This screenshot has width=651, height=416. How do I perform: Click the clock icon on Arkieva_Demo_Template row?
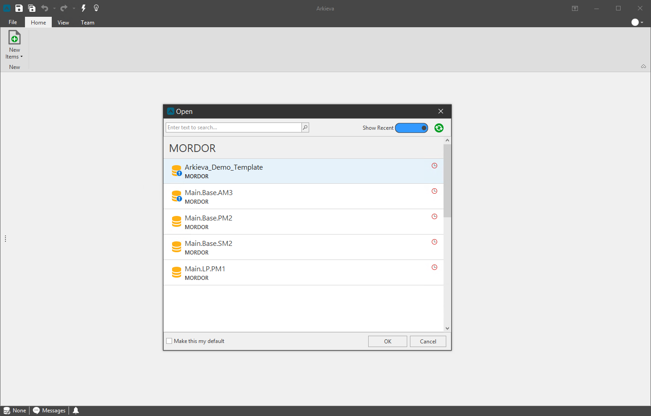(434, 166)
